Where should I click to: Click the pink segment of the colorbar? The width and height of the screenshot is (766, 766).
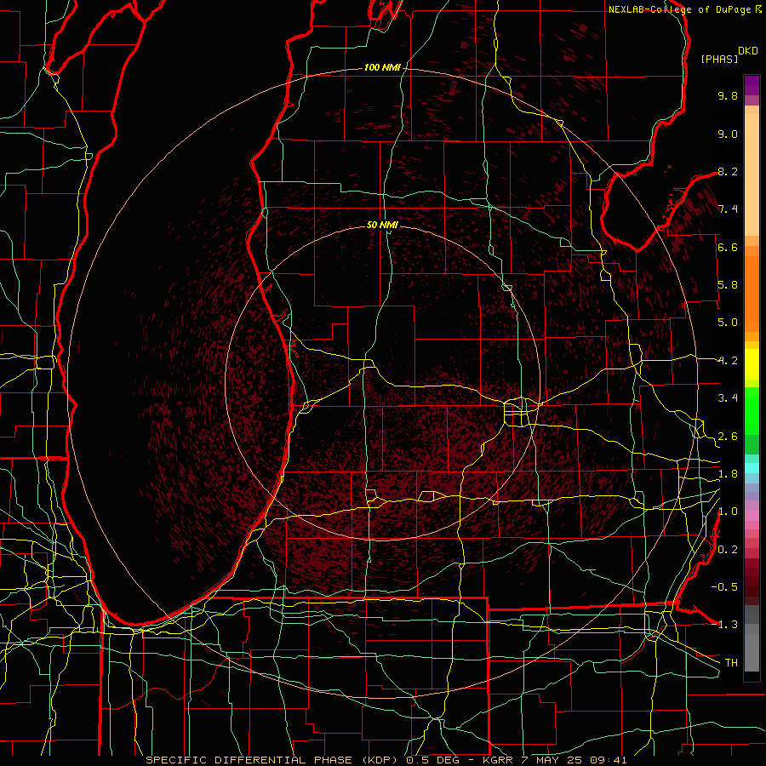(752, 516)
